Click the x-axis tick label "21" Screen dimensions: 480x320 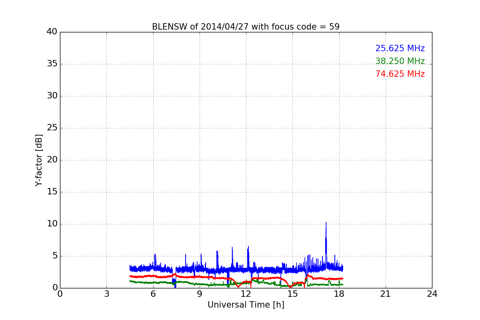(x=386, y=294)
